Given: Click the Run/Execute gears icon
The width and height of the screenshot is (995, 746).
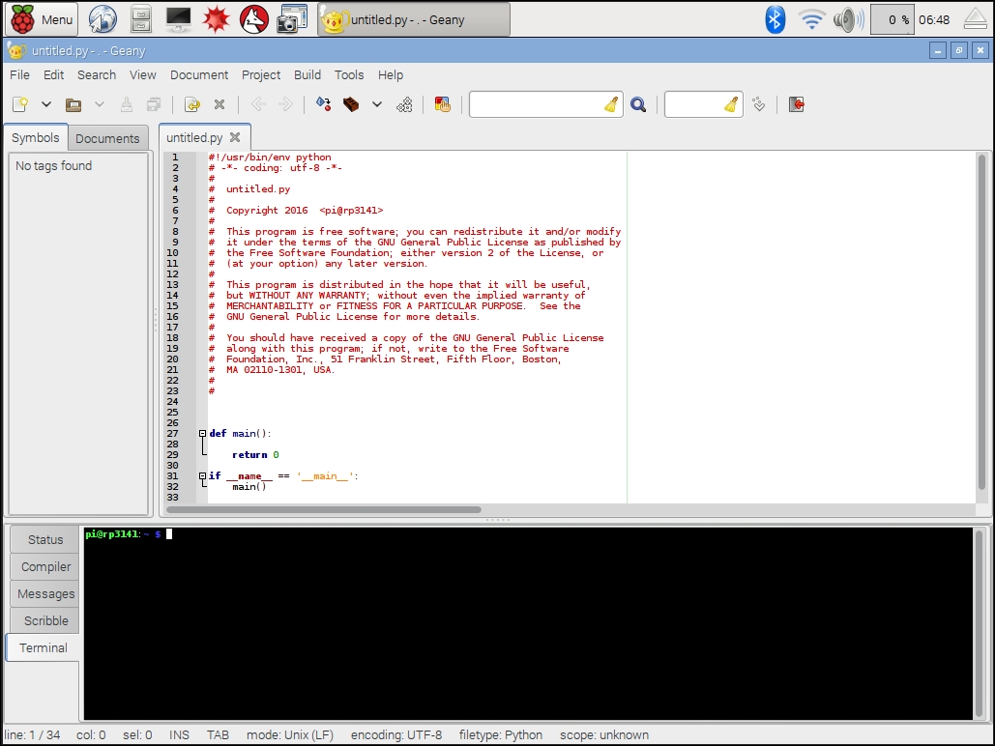Looking at the screenshot, I should click(405, 104).
